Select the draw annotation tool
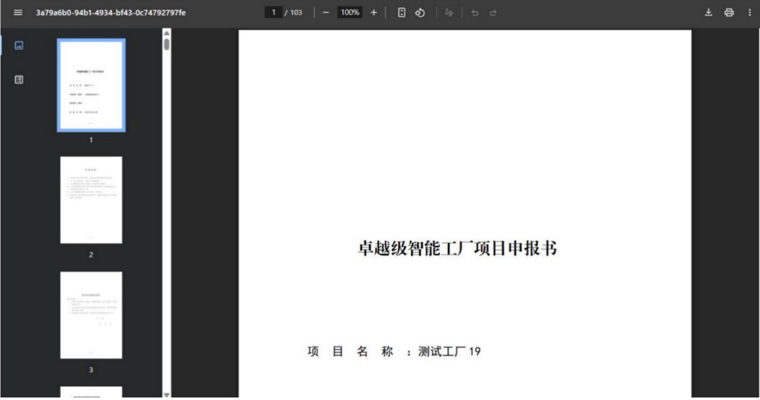 point(449,13)
